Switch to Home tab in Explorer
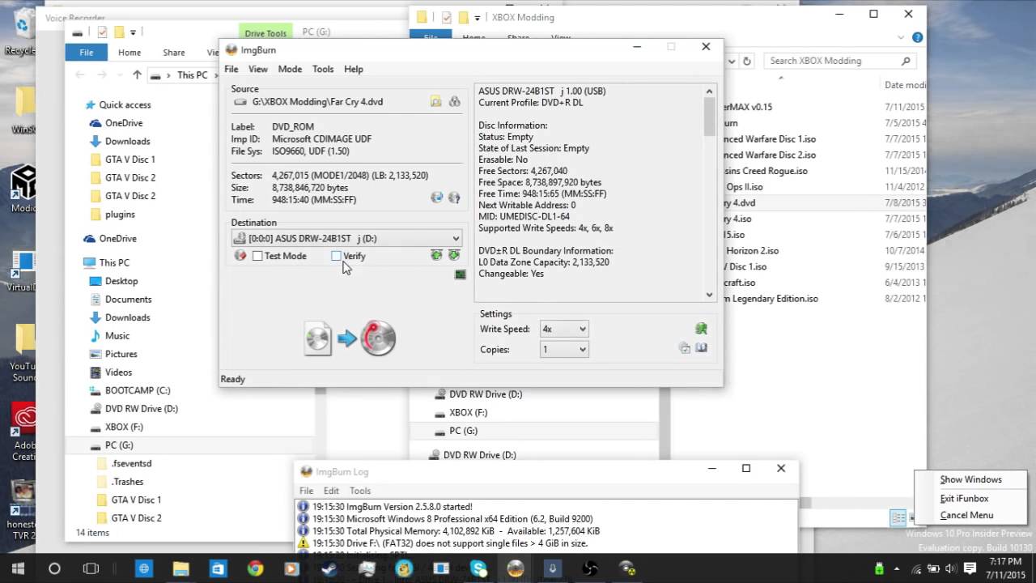This screenshot has height=583, width=1036. pos(129,53)
